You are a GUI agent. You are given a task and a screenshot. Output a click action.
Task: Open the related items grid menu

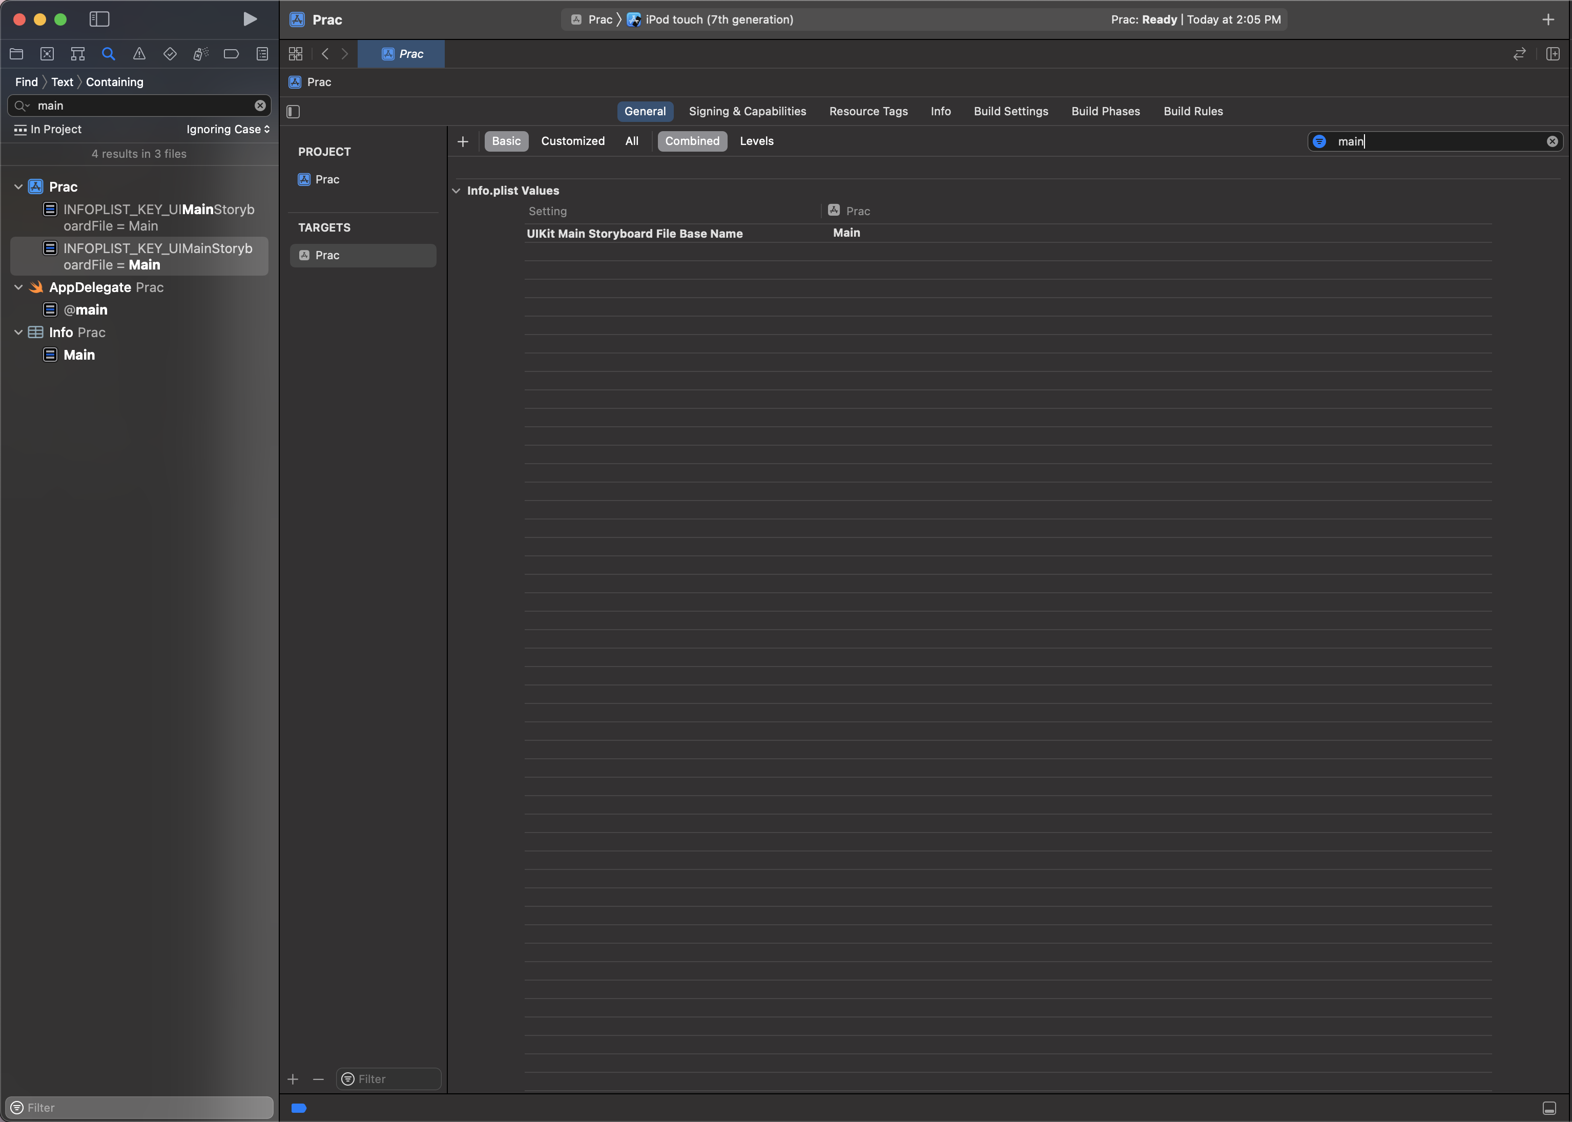[296, 54]
